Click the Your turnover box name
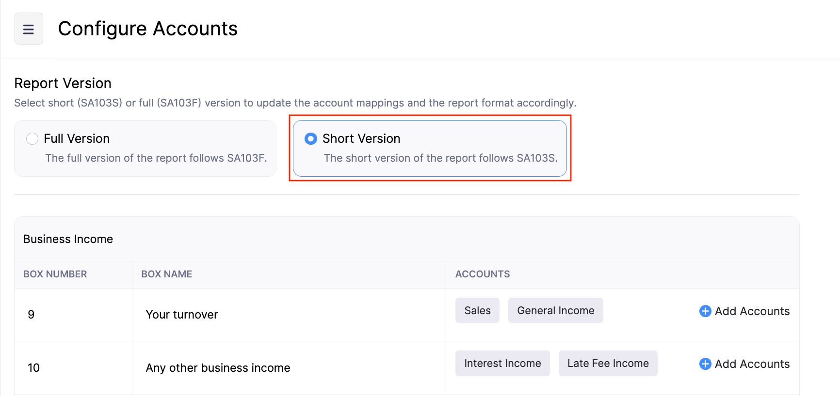This screenshot has width=840, height=396. pos(182,315)
